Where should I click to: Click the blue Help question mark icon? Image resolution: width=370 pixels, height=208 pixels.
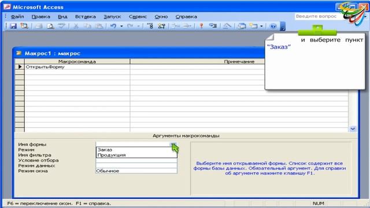click(273, 26)
